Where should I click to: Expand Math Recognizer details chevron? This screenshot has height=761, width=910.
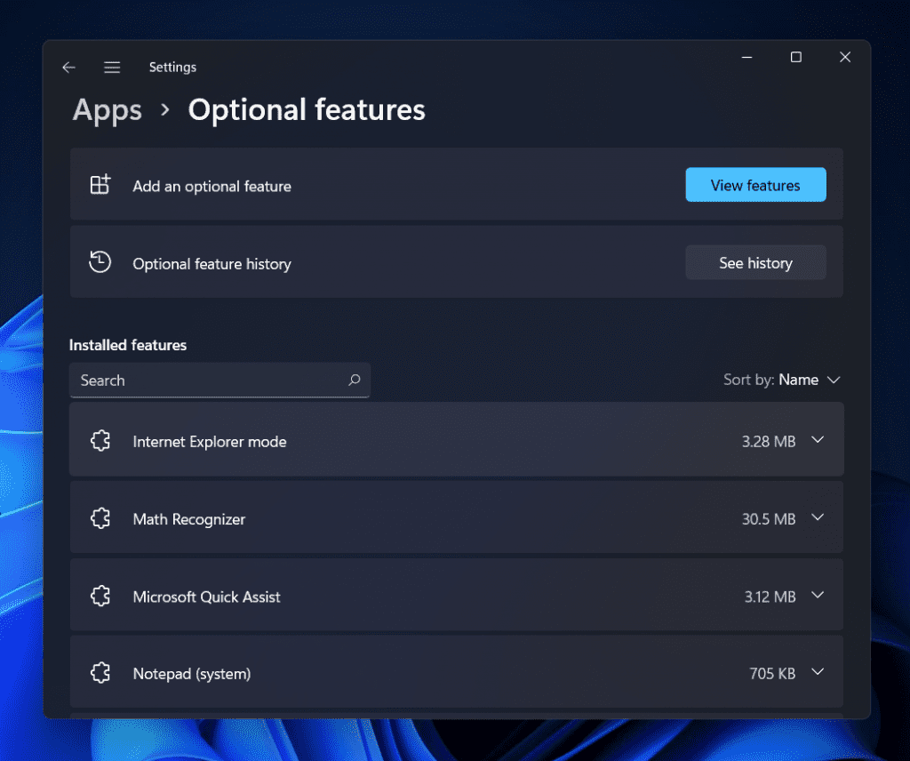(818, 517)
